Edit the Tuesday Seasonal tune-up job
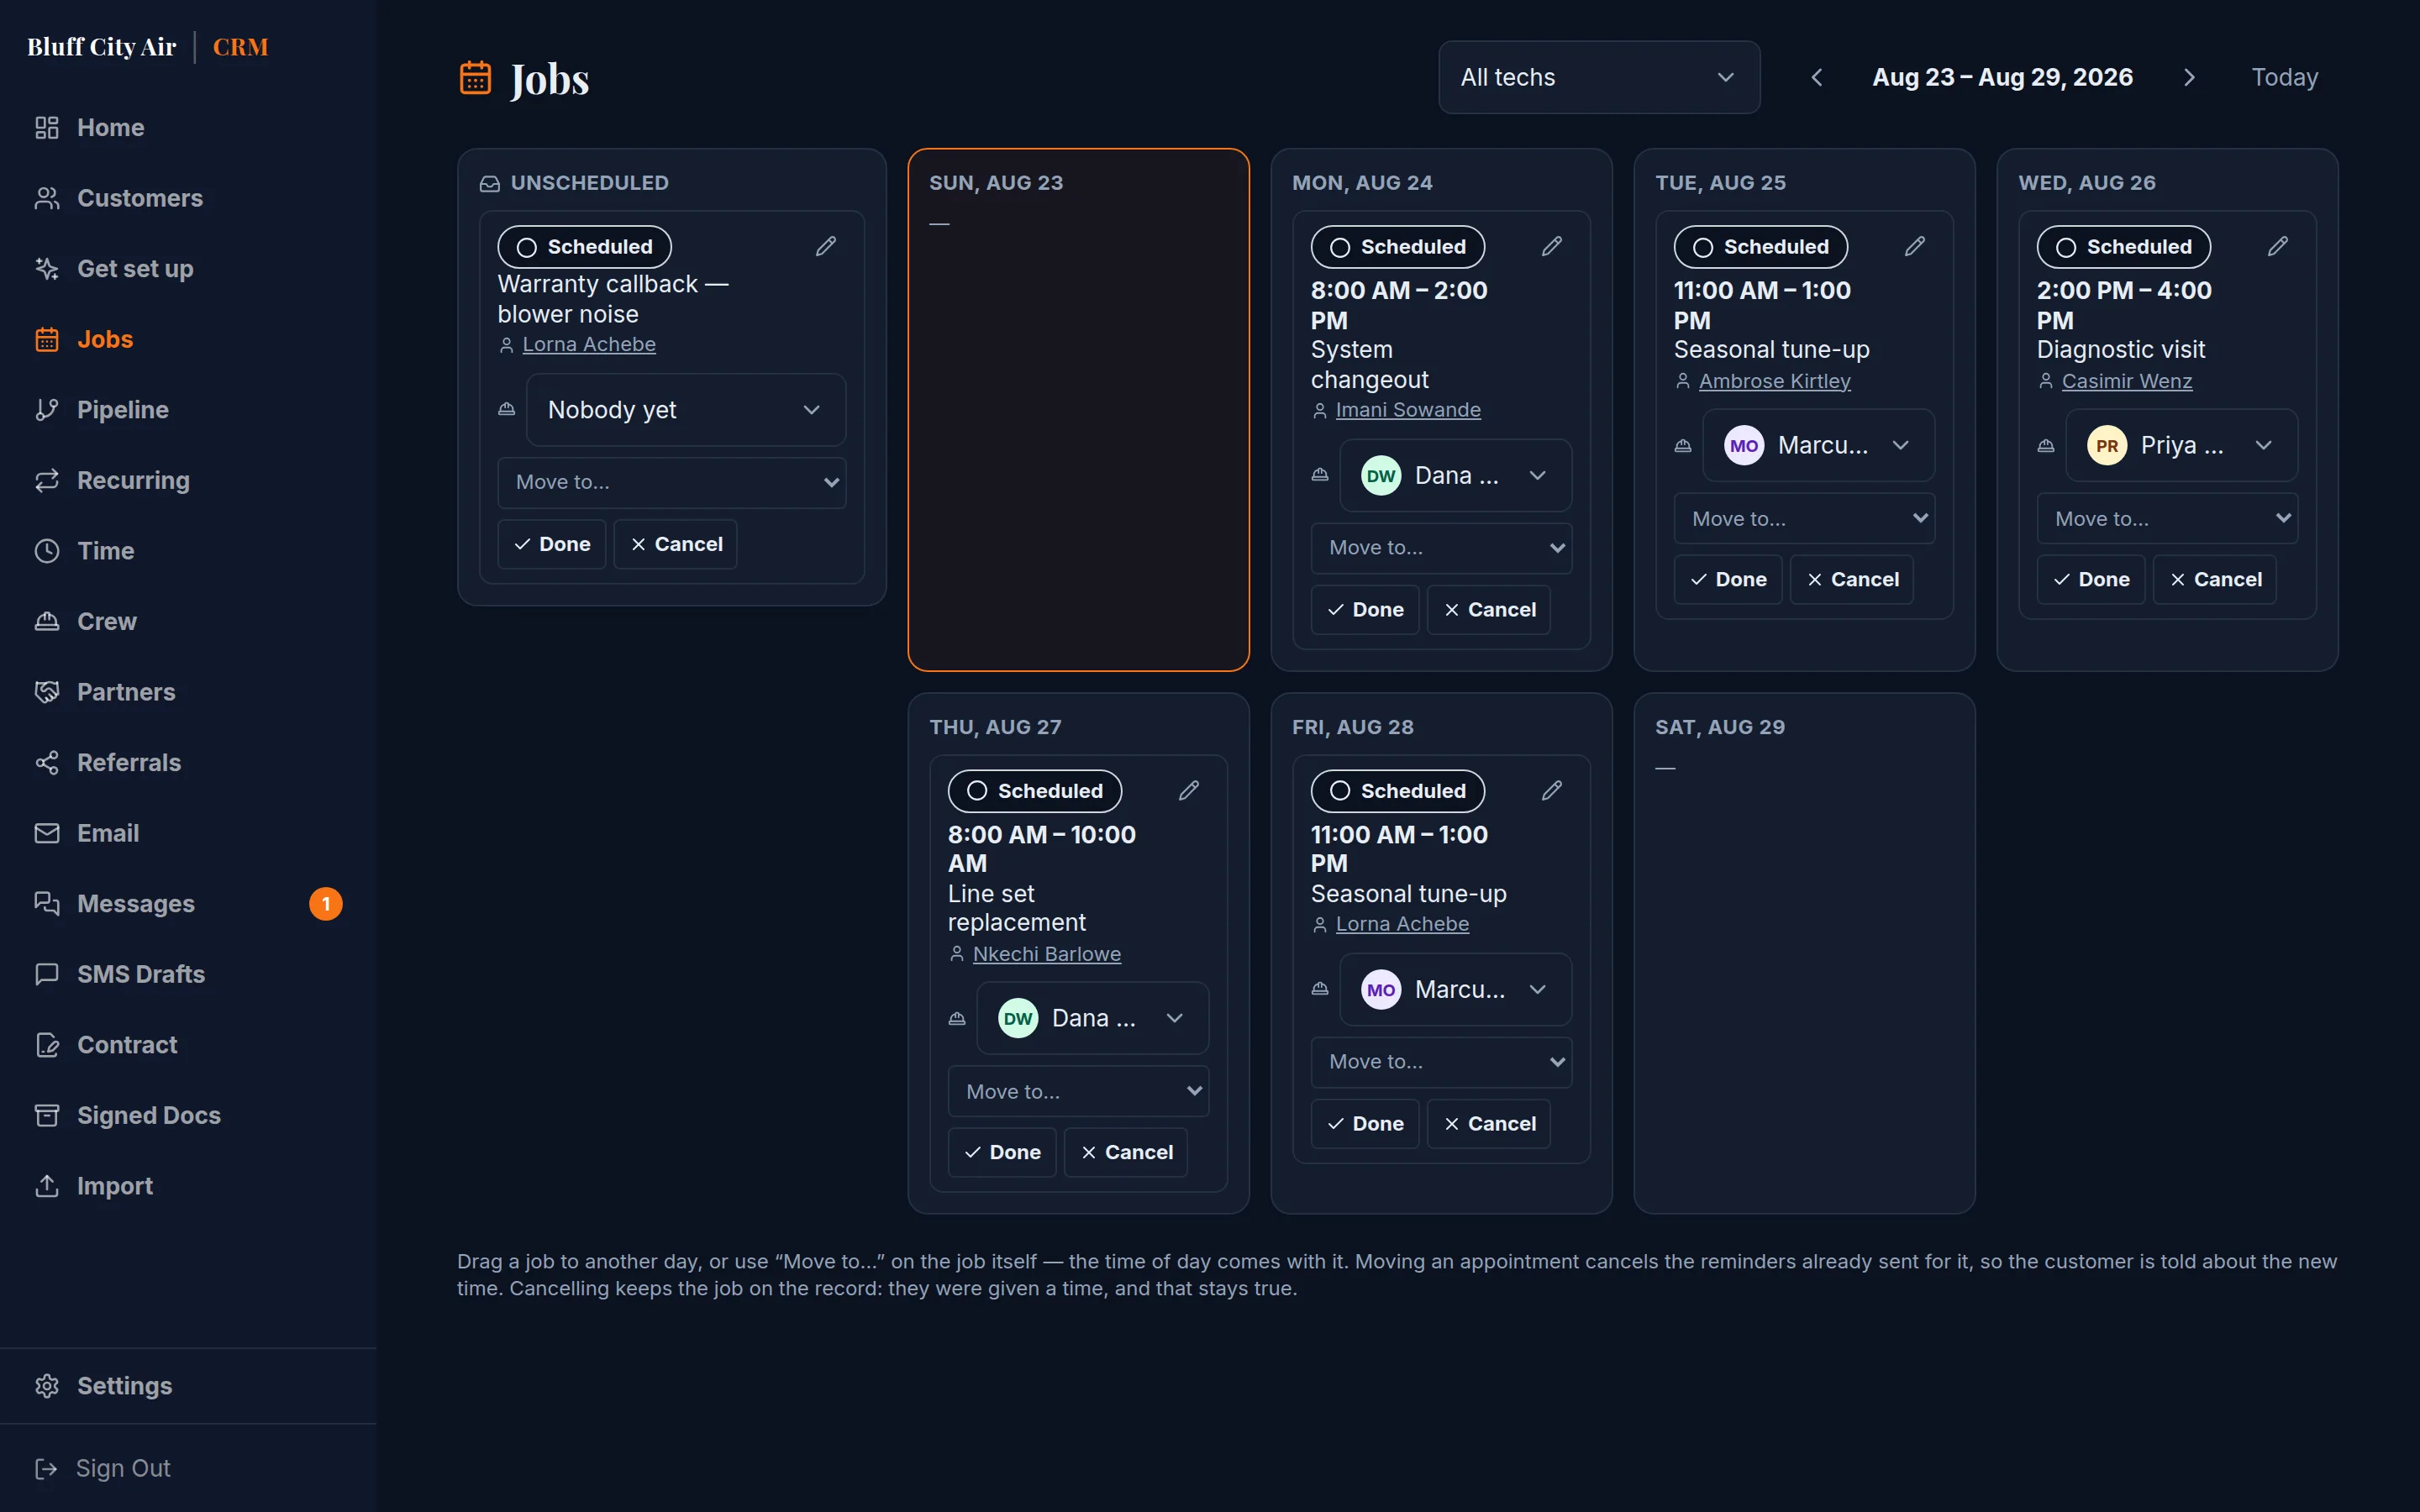Screen dimensions: 2420x1512 pos(1914,246)
